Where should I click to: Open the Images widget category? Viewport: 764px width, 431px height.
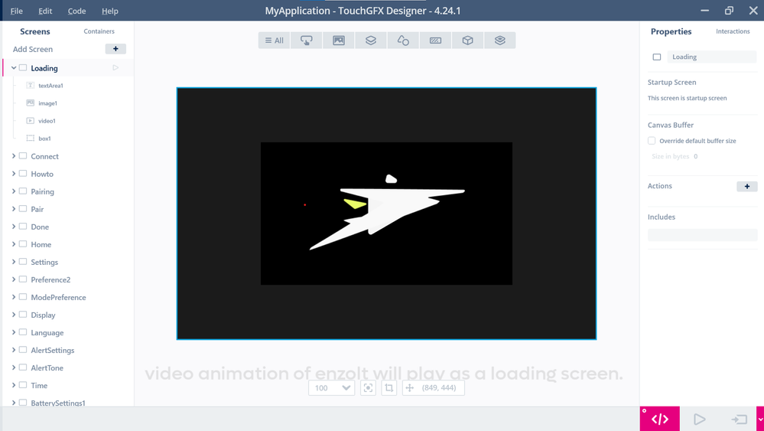coord(338,41)
